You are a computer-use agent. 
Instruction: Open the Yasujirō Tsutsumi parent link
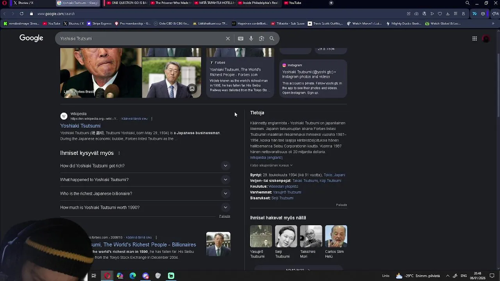click(287, 192)
